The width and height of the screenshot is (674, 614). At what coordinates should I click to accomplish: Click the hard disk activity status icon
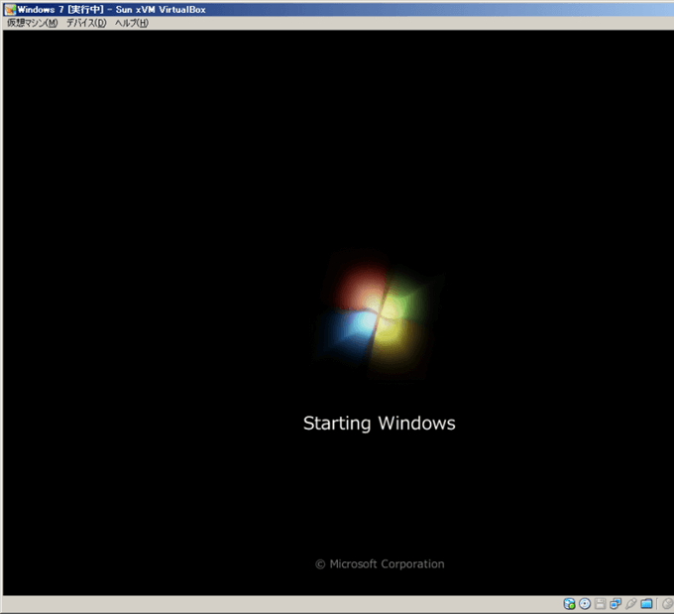click(x=569, y=604)
